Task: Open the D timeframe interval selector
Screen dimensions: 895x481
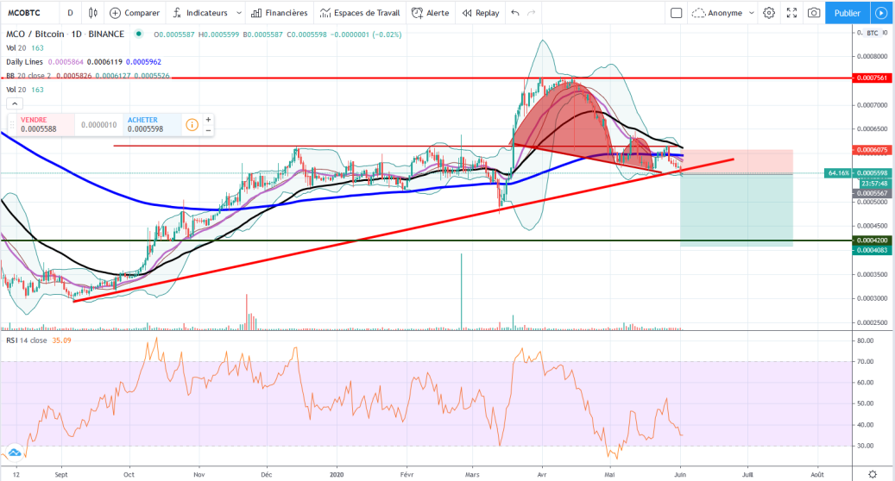Action: [70, 13]
